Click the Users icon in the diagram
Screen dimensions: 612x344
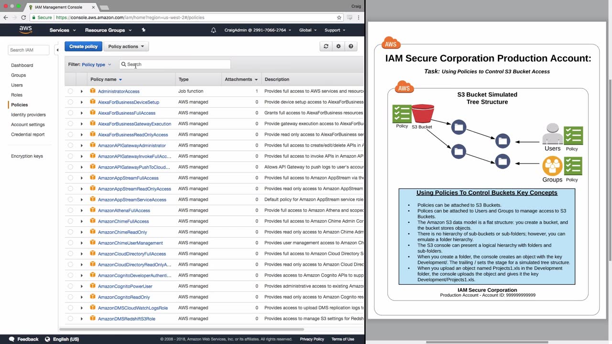pyautogui.click(x=552, y=134)
